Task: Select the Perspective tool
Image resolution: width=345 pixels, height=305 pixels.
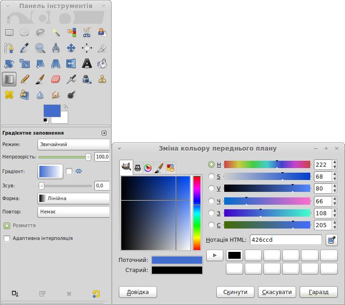Action: click(x=56, y=64)
